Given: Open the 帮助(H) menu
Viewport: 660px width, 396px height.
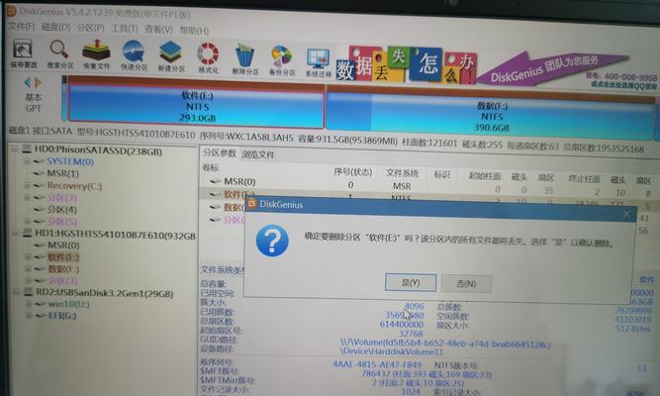Looking at the screenshot, I should (194, 31).
